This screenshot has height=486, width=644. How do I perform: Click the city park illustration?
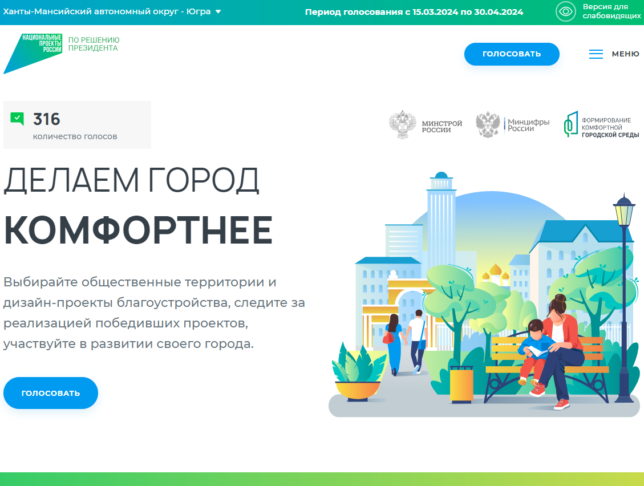coord(484,294)
